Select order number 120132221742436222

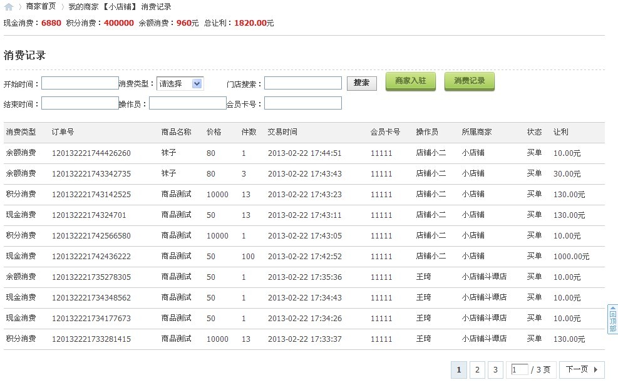pyautogui.click(x=91, y=257)
